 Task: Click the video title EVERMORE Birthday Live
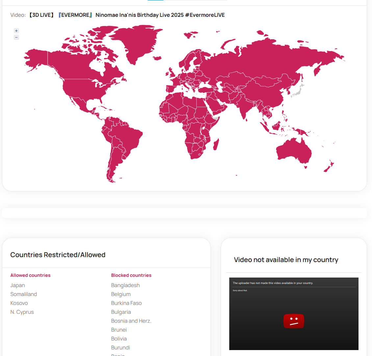click(x=127, y=15)
